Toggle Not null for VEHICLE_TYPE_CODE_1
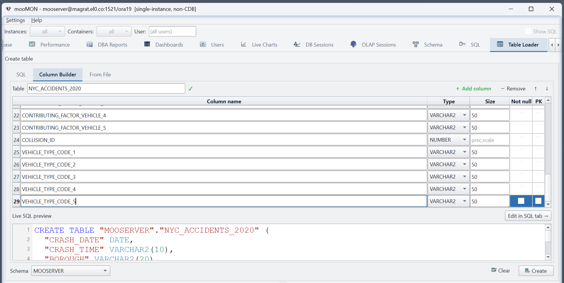564x283 pixels. click(x=521, y=152)
